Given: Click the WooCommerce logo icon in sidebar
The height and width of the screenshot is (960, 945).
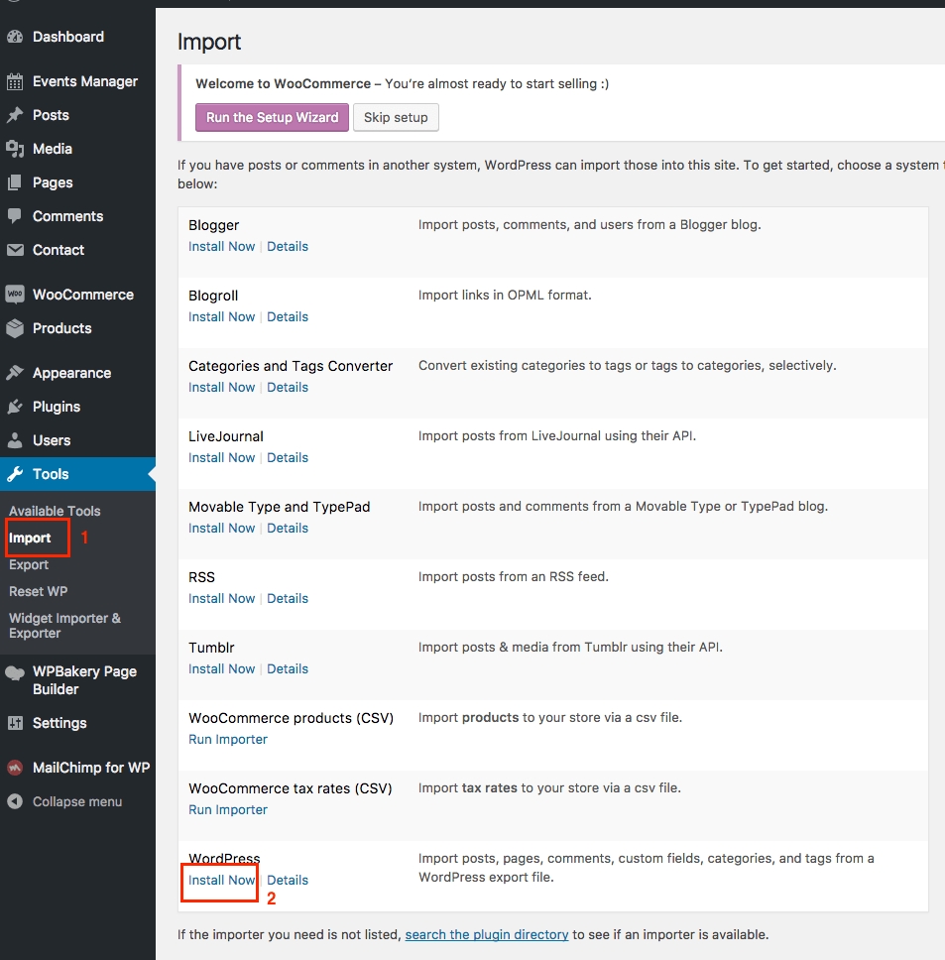Looking at the screenshot, I should [15, 295].
